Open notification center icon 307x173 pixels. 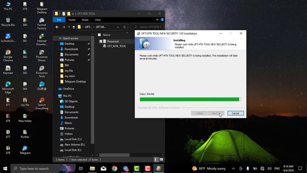(x=300, y=169)
